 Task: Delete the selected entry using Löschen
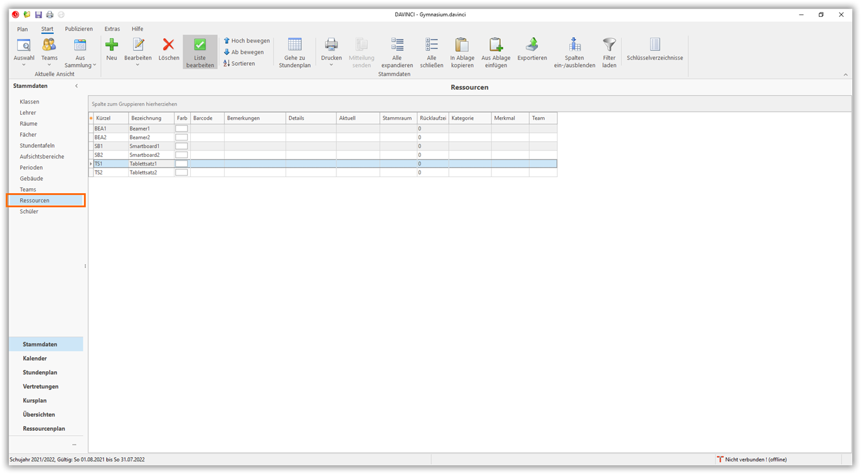coord(168,50)
